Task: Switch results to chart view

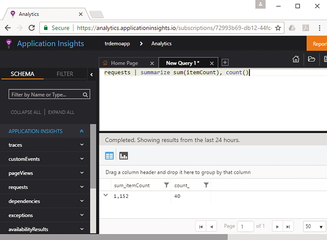Action: coord(123,156)
